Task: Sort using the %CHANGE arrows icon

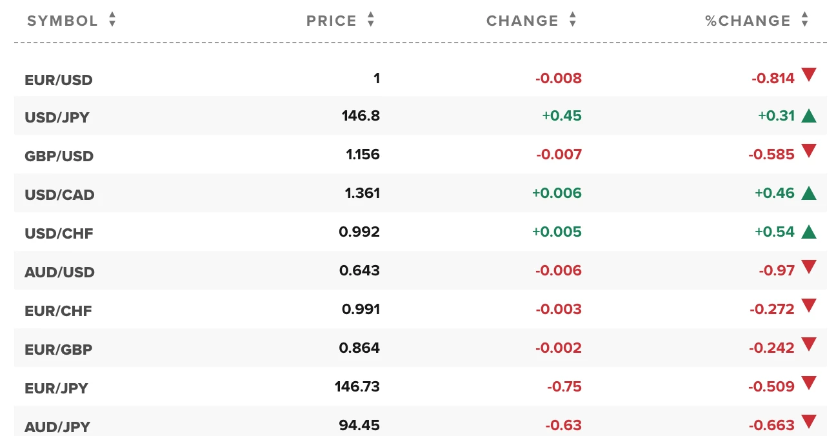Action: 804,20
